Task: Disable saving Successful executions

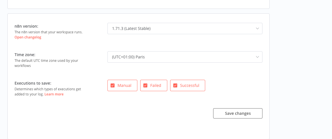Action: [188, 85]
